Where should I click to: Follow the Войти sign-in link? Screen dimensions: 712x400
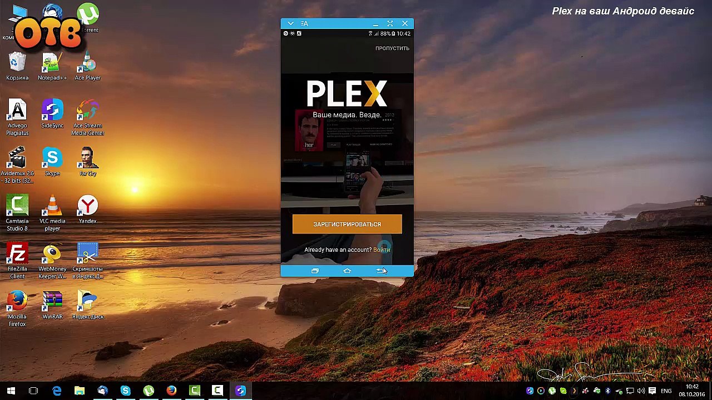tap(382, 250)
